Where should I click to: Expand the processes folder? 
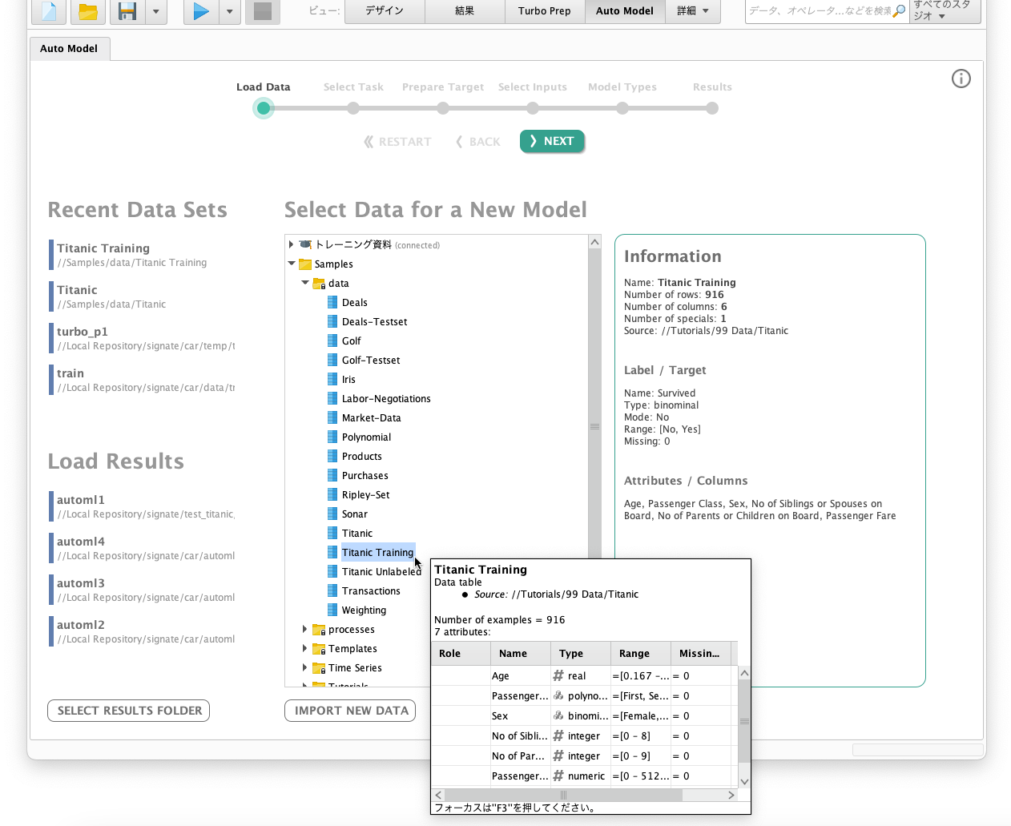click(x=304, y=629)
